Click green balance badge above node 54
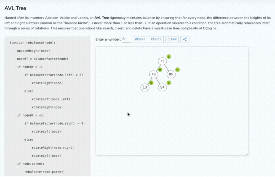275x177 pixels. (169, 83)
